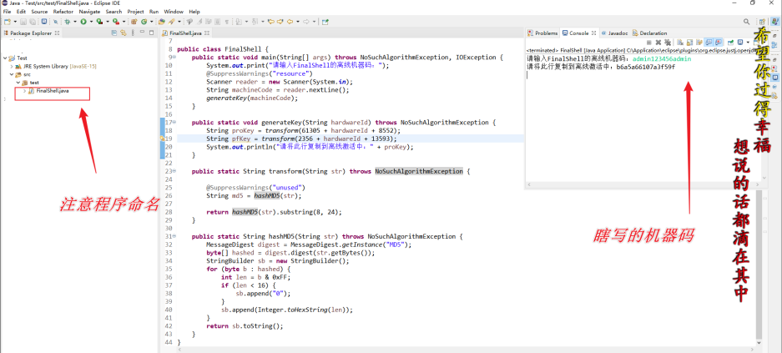Click the New Java Class icon
Image resolution: width=782 pixels, height=353 pixels.
(144, 22)
